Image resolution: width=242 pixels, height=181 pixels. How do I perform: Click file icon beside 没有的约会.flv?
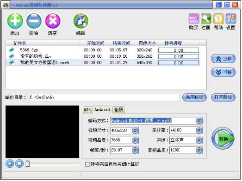point(12,56)
